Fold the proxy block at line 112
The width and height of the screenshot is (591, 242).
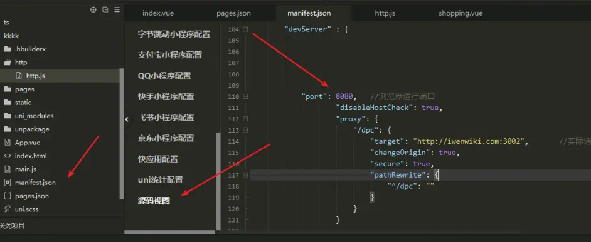[x=245, y=119]
